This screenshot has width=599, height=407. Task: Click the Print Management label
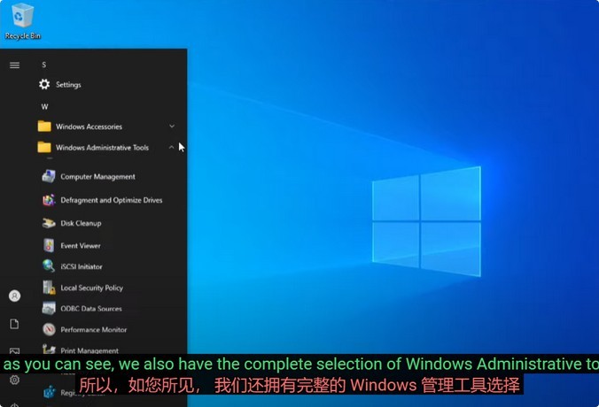point(89,350)
